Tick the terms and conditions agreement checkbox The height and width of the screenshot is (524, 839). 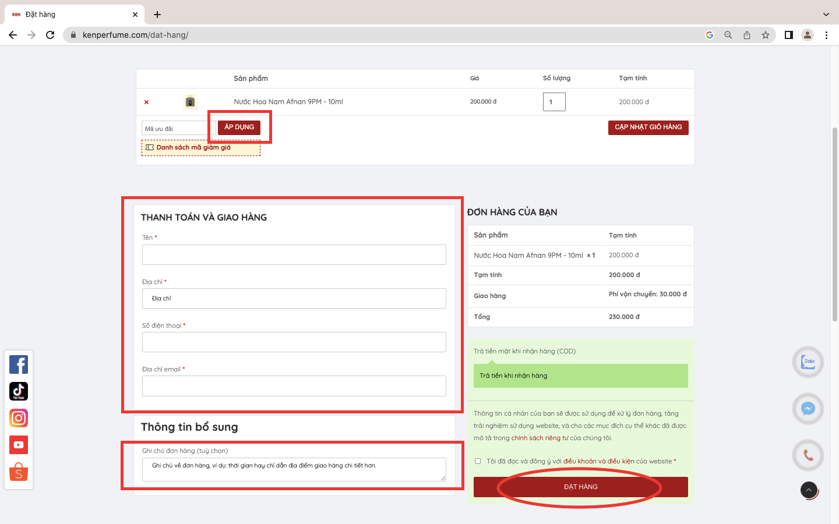pyautogui.click(x=478, y=461)
